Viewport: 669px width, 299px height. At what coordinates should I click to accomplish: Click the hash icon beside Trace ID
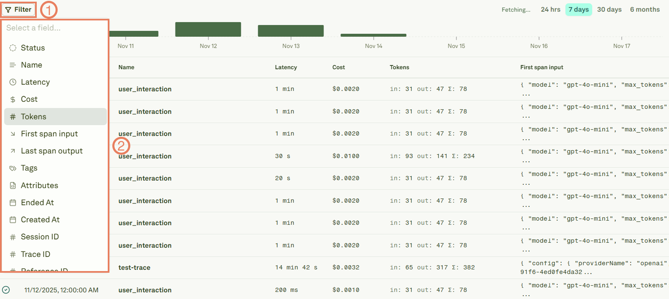(13, 254)
